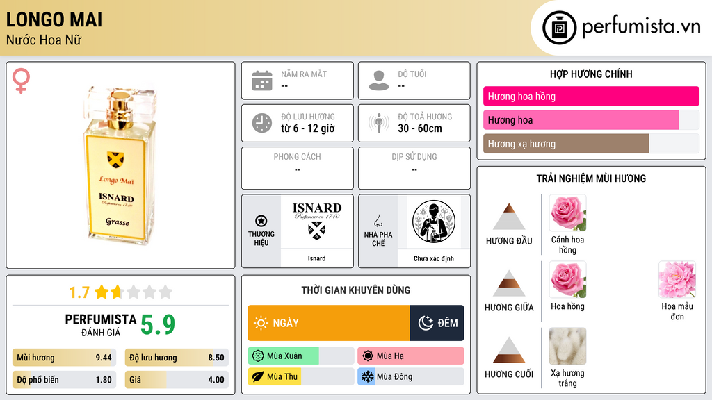712x400 pixels.
Task: Select the Cánh hoa hồng note image
Action: [567, 212]
